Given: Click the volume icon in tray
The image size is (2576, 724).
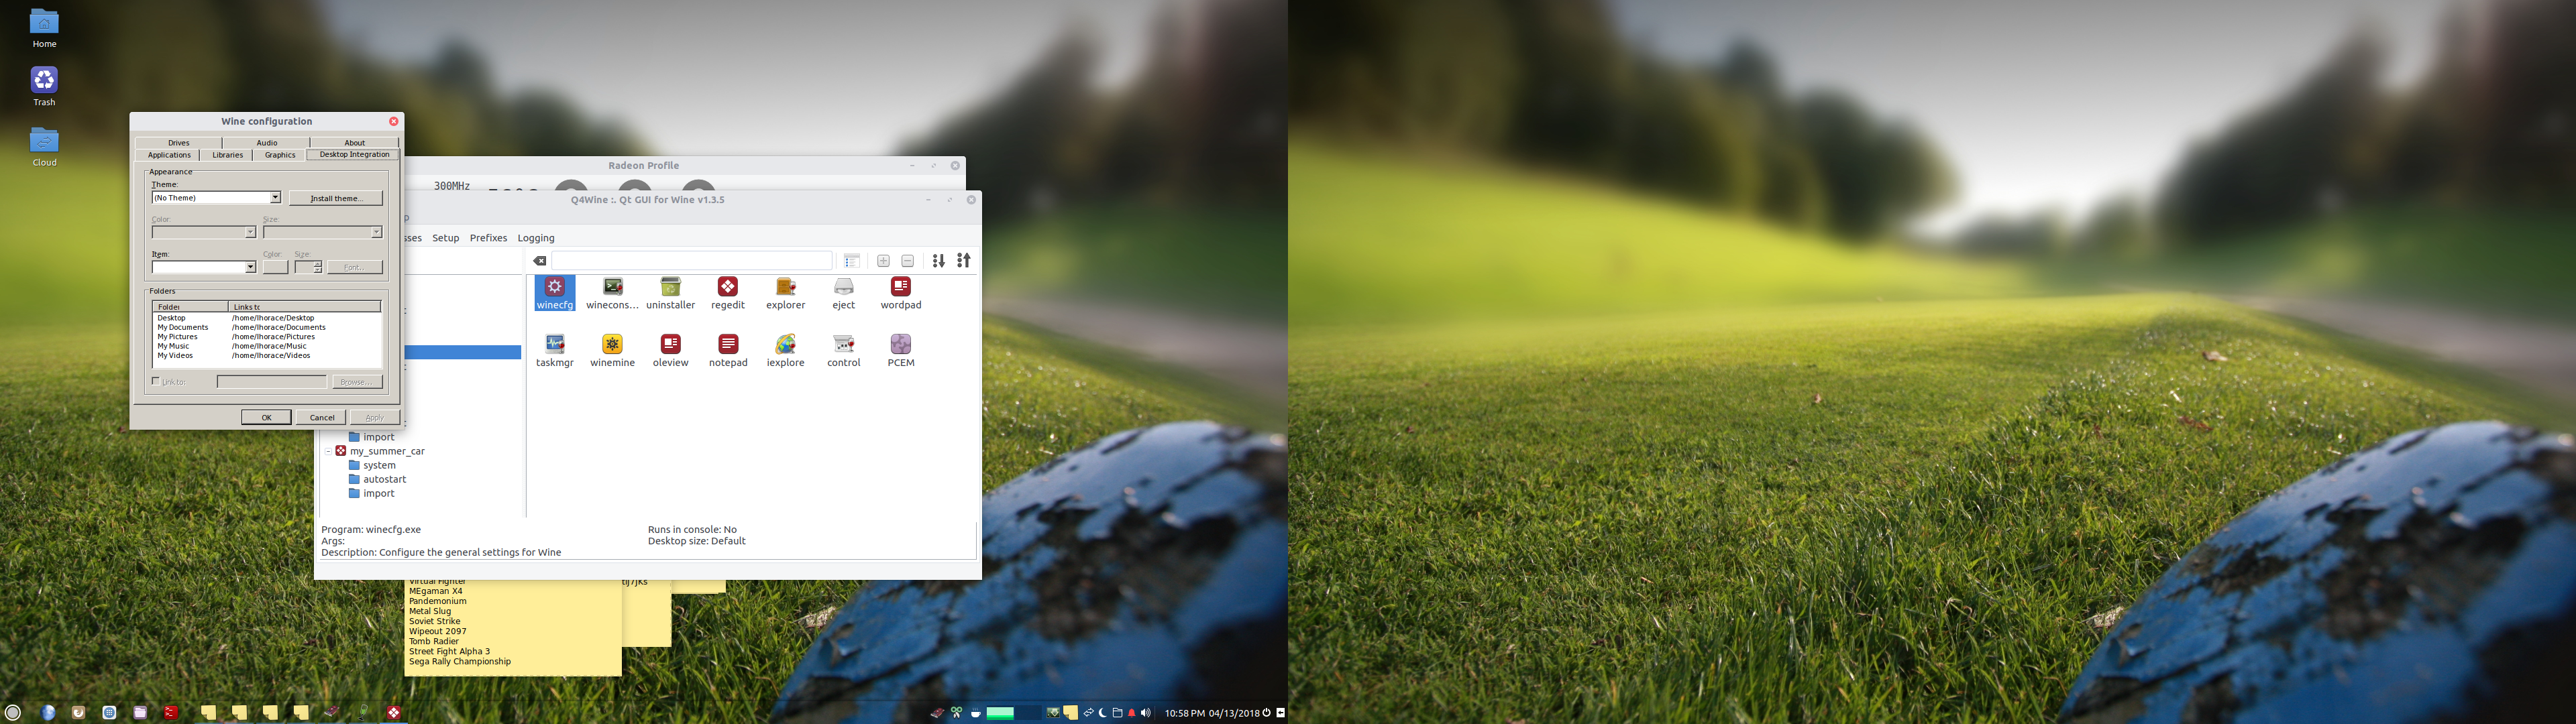Looking at the screenshot, I should click(x=1146, y=713).
